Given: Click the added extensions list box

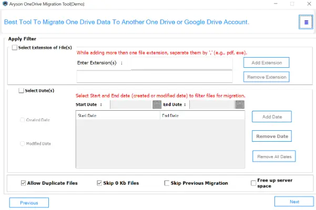Looking at the screenshot, I should pyautogui.click(x=155, y=77).
